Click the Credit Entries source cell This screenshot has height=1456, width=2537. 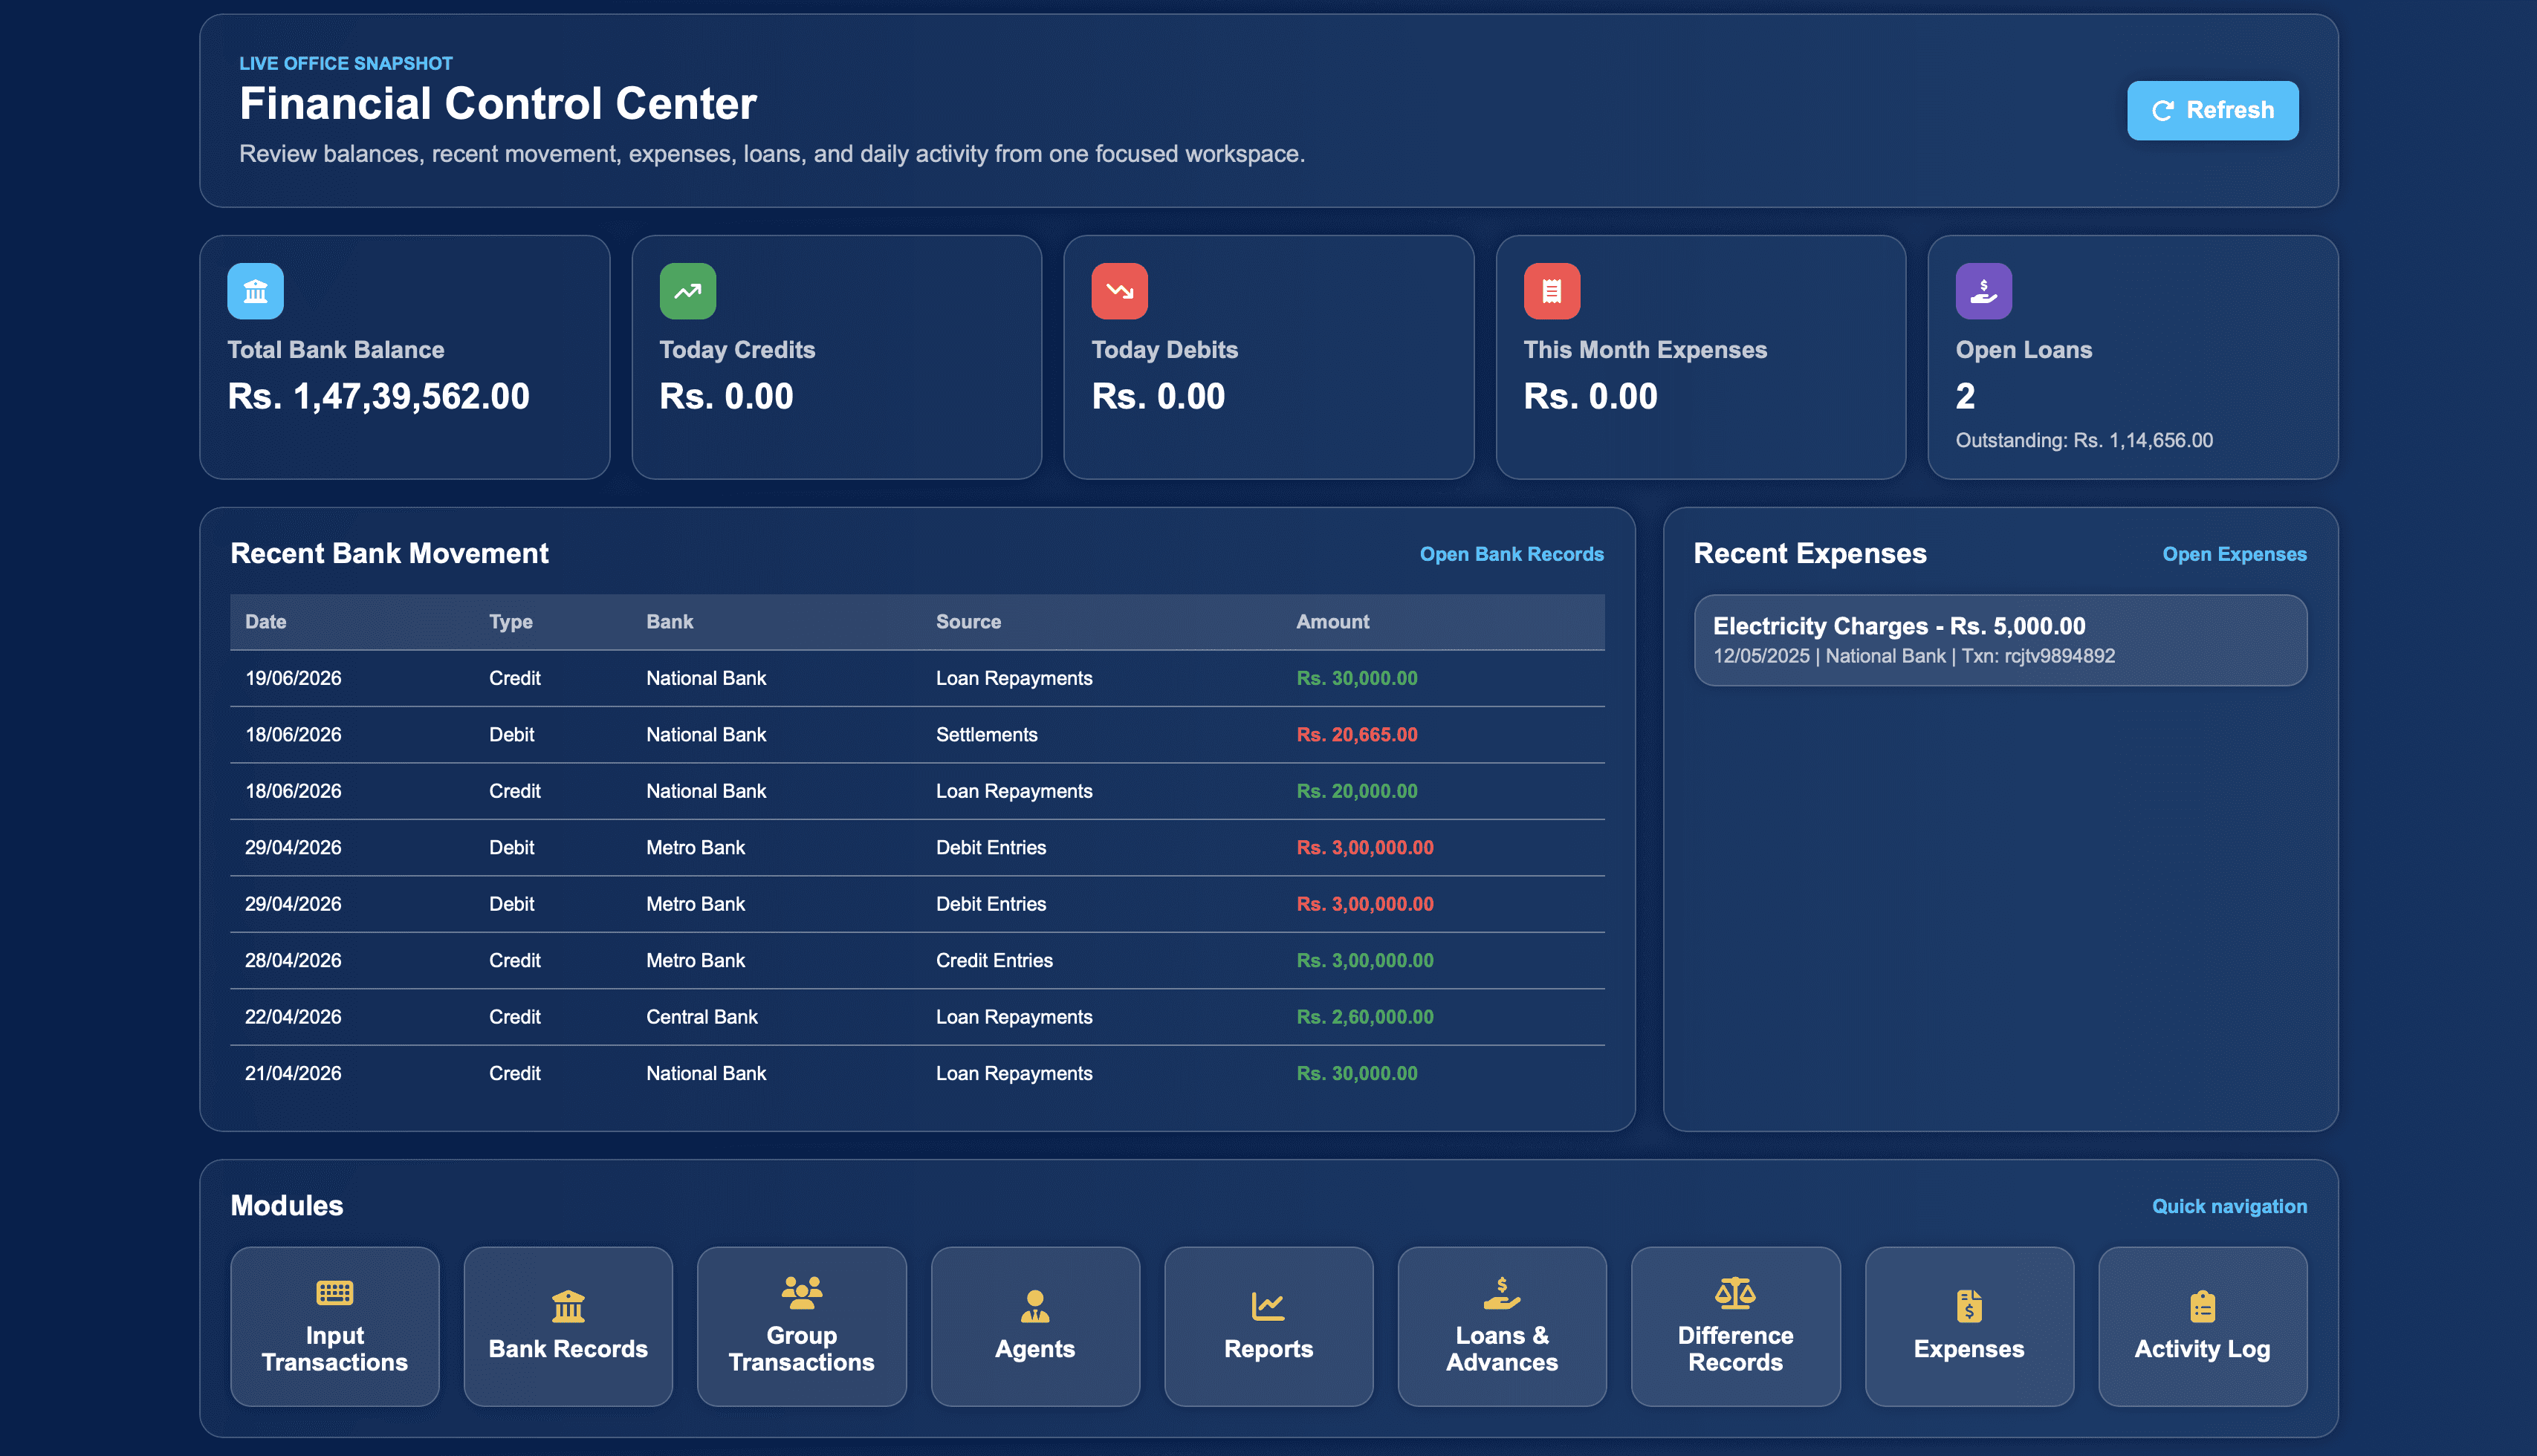[x=994, y=961]
